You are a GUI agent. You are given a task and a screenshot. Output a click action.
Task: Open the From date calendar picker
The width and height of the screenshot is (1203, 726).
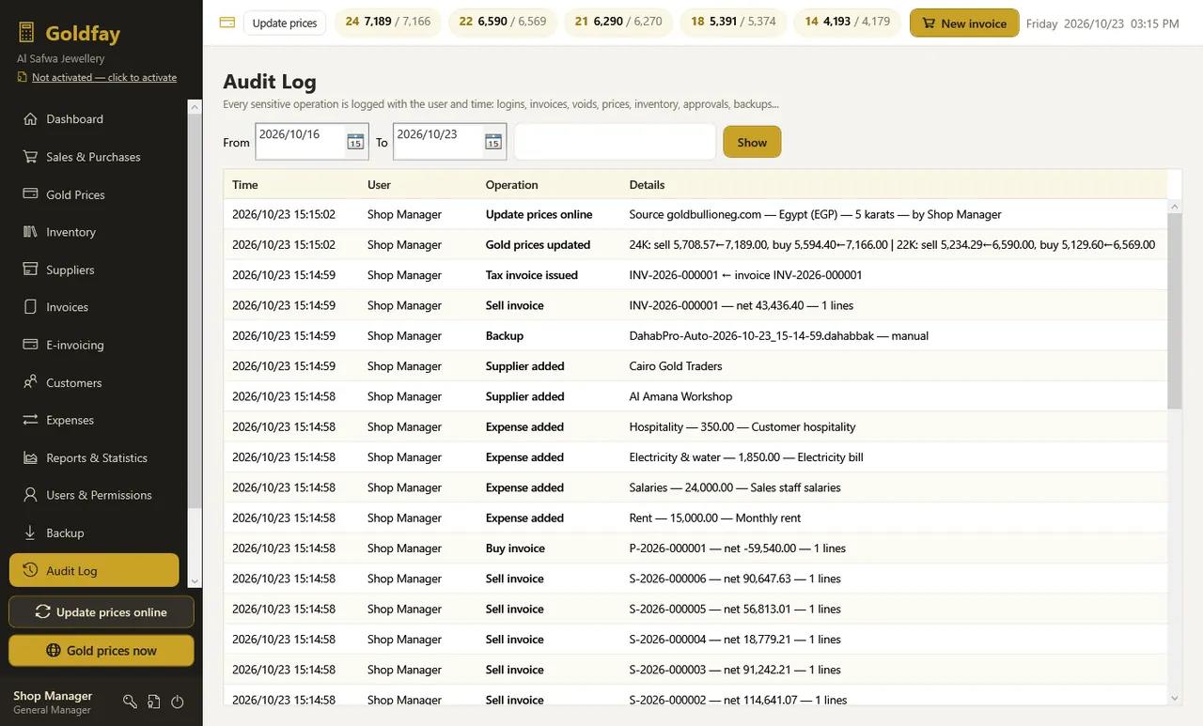point(355,142)
